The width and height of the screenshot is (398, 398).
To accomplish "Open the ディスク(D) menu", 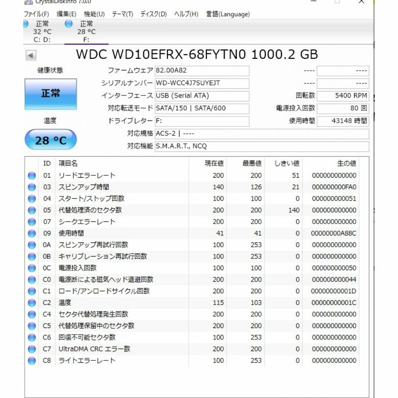I will coord(154,14).
